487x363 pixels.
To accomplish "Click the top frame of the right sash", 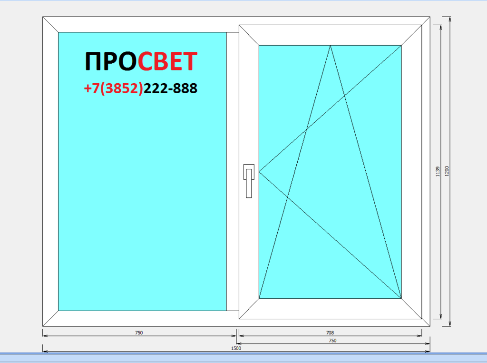I will point(331,35).
